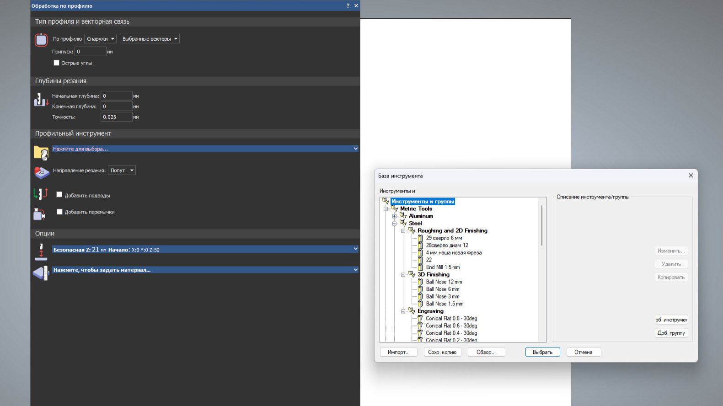Select the Aluminum group label
Screen dimensions: 723x406
pyautogui.click(x=421, y=216)
